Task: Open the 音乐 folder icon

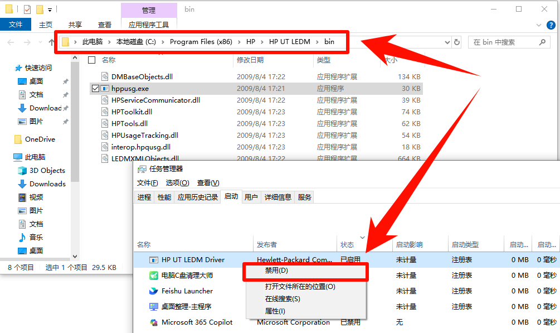Action: (x=22, y=238)
